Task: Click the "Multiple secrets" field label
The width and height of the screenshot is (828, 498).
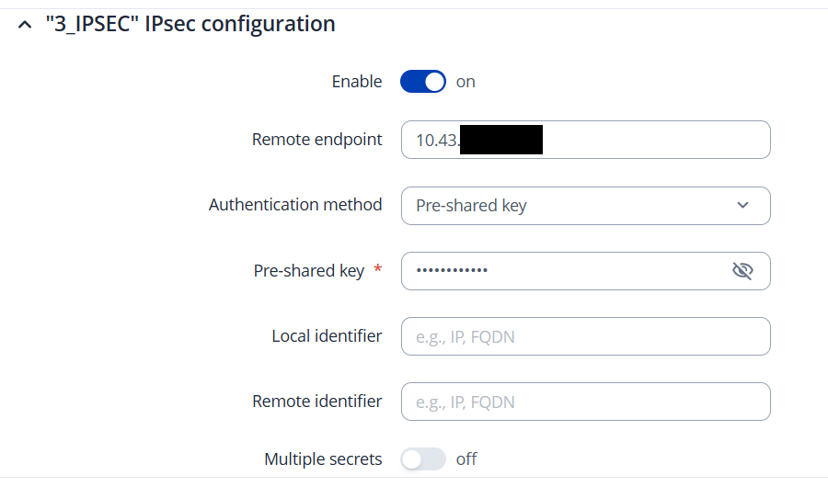Action: coord(323,458)
